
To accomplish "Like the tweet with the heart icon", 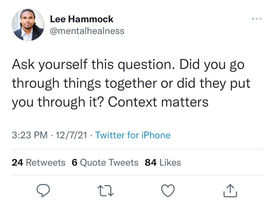I will point(168,191).
